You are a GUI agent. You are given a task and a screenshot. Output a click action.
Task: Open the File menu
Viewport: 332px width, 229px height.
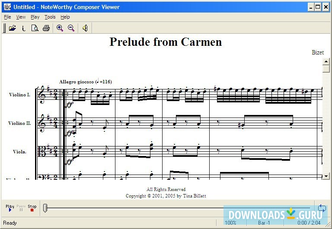point(7,17)
